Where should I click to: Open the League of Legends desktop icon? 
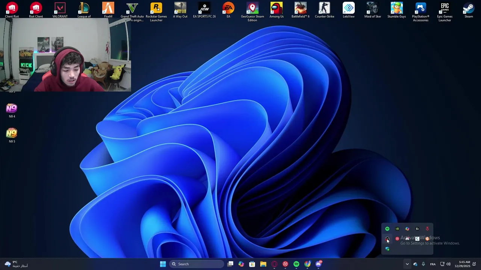pos(84,10)
